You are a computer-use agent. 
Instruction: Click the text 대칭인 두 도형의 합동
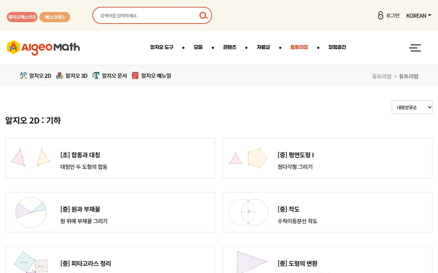[x=84, y=167]
